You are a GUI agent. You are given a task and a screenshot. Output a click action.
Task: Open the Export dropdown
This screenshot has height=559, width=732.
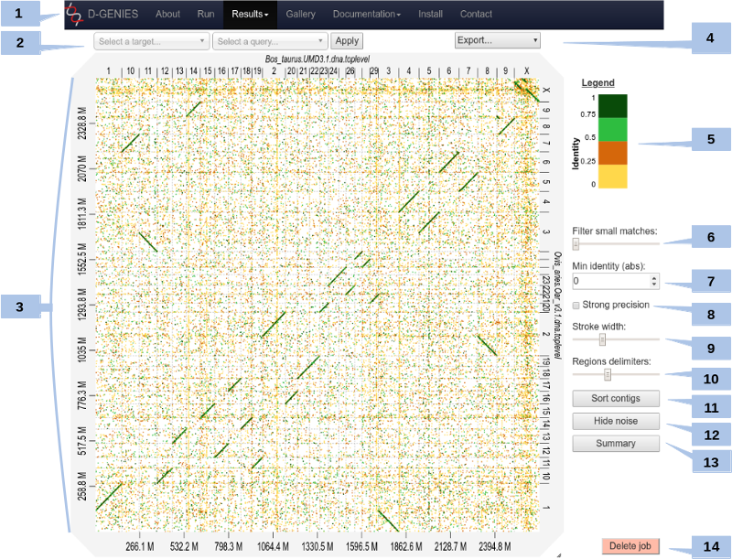(497, 40)
